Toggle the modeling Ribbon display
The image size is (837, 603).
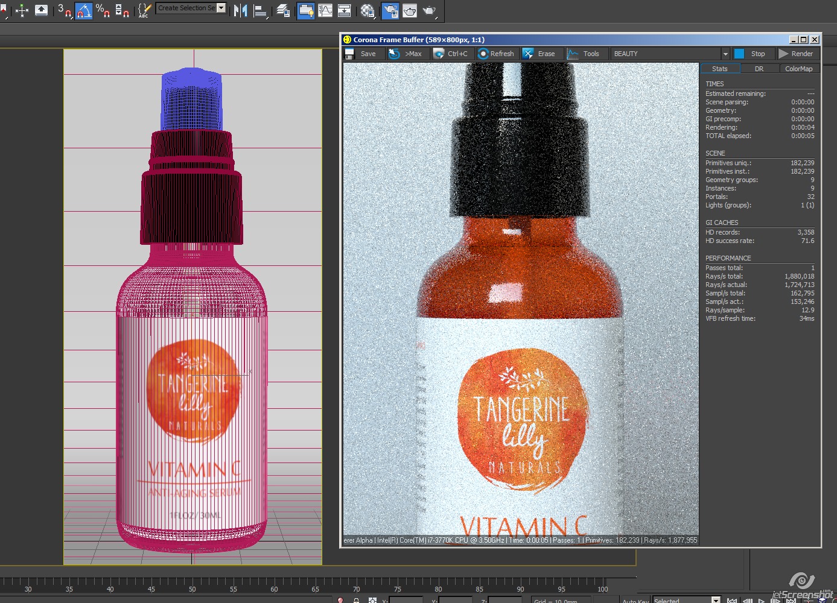tap(306, 10)
